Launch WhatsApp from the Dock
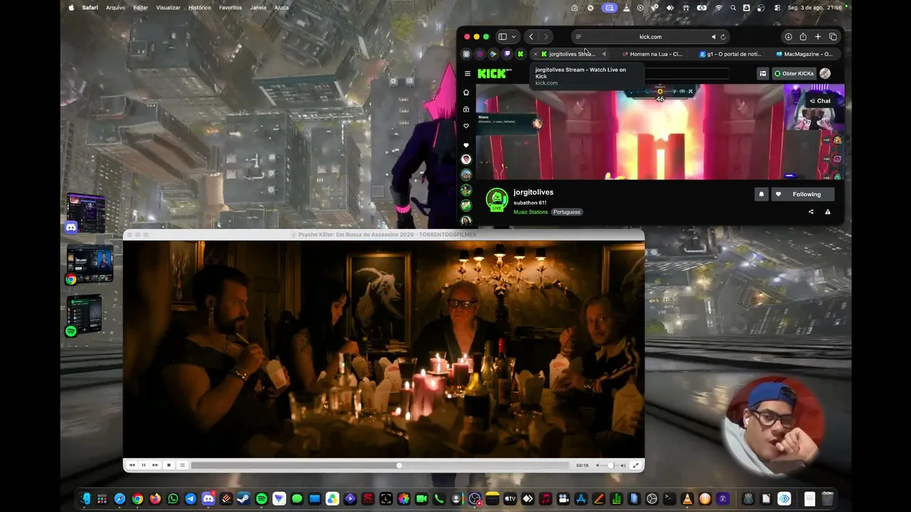The height and width of the screenshot is (512, 911). [x=173, y=499]
